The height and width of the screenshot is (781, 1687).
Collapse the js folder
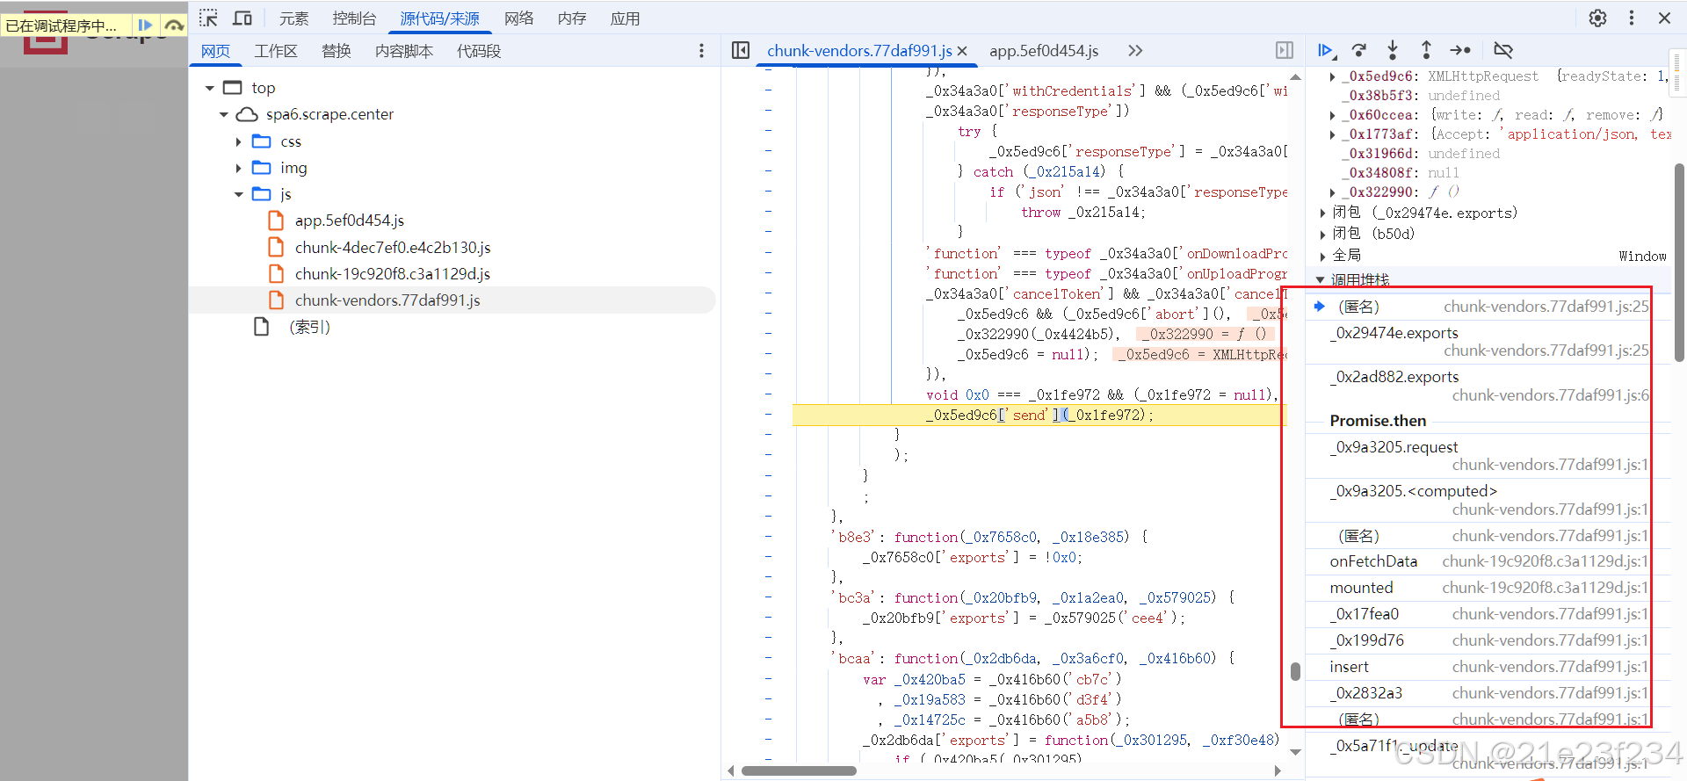238,194
